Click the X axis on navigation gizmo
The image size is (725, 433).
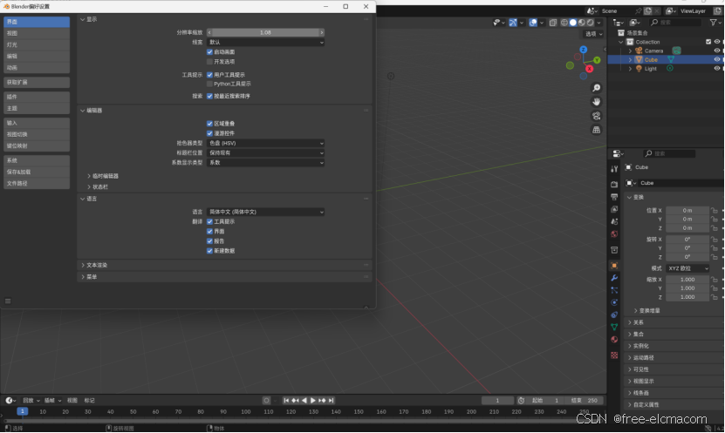(590, 69)
